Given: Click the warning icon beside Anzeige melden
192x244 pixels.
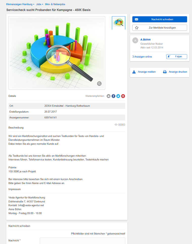Looking at the screenshot, I should click(134, 72).
